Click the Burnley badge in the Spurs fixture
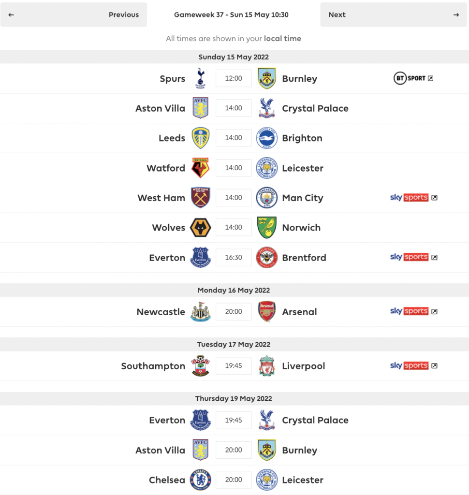Viewport: 469px width, 495px height. point(267,78)
